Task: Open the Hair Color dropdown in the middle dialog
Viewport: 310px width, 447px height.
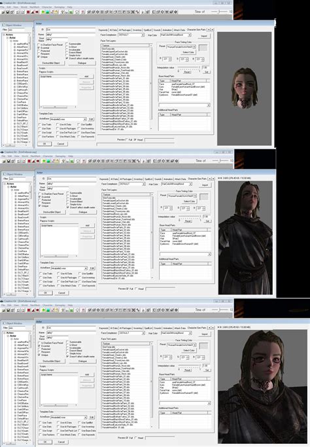Action: point(177,184)
